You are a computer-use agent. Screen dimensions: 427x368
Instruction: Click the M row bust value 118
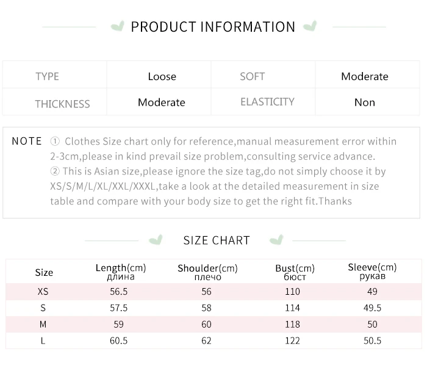tap(292, 324)
